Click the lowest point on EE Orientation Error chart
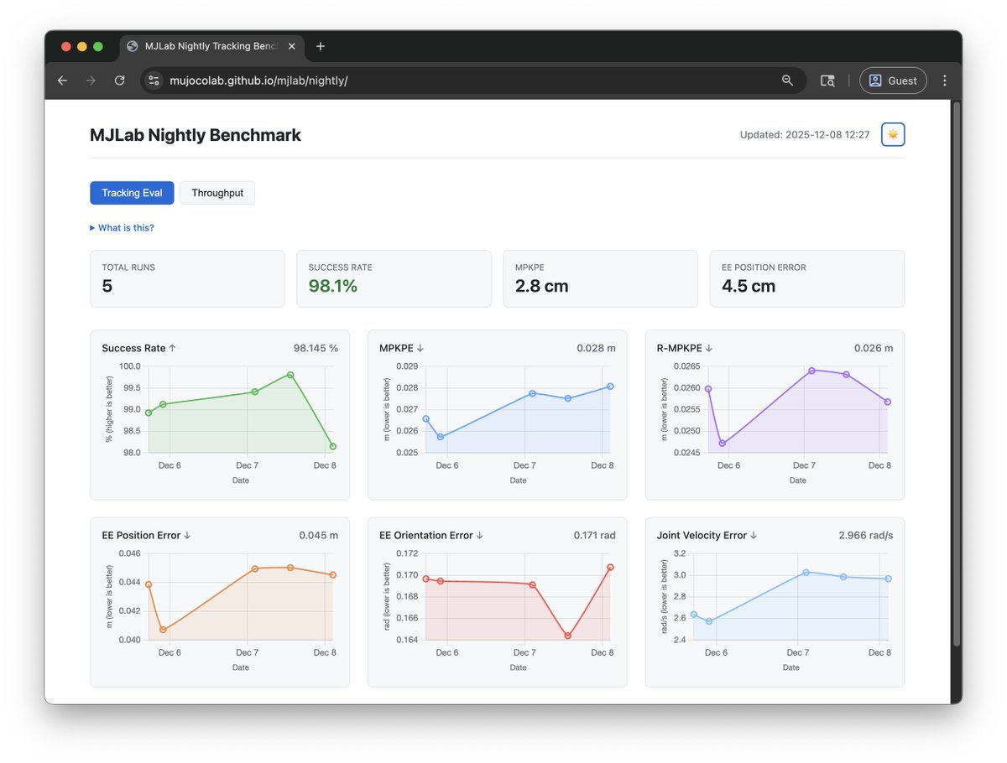 coord(568,636)
